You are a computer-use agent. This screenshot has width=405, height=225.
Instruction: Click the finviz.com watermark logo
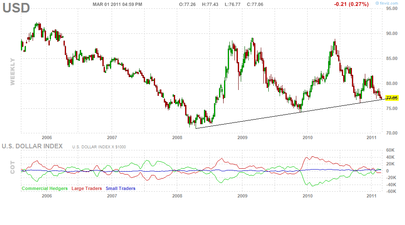[388, 3]
